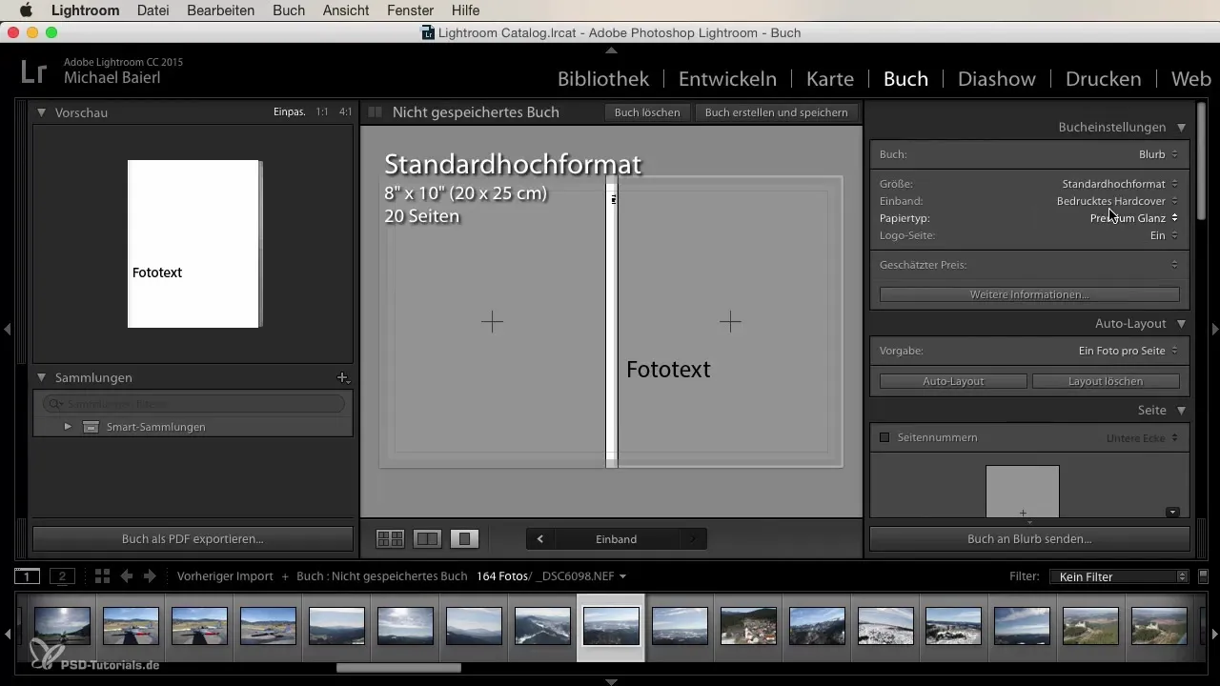Open the Diashow module
1220x686 pixels.
point(997,79)
